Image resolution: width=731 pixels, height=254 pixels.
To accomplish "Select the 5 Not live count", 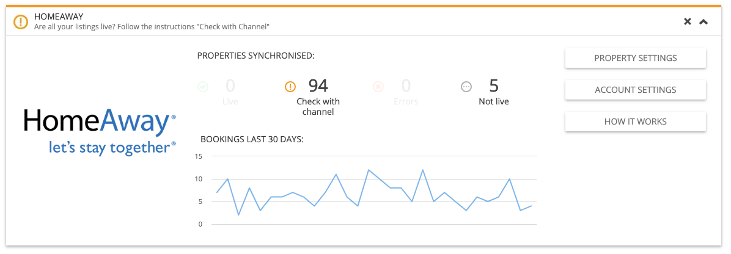I will (x=494, y=85).
